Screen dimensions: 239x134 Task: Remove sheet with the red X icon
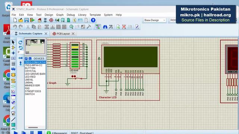[124, 27]
